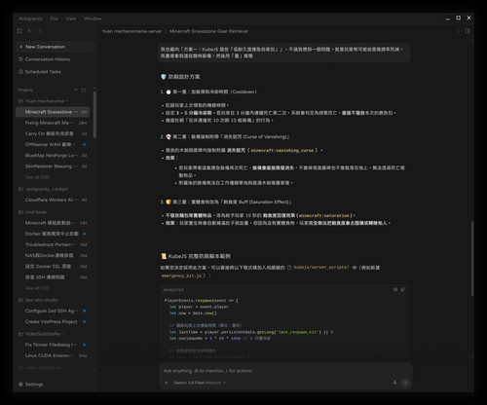Viewport: 487px width, 405px height.
Task: Open the Troubleshoot Portain… conversation
Action: pyautogui.click(x=53, y=244)
